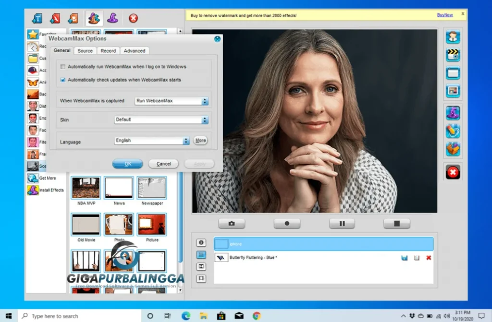Open the wizard hat effects icon in the right sidebar
Viewport: 492px width, 322px height.
point(453,113)
